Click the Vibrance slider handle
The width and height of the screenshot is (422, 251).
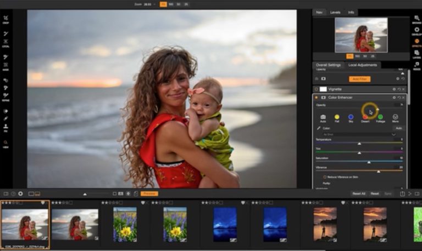379,172
